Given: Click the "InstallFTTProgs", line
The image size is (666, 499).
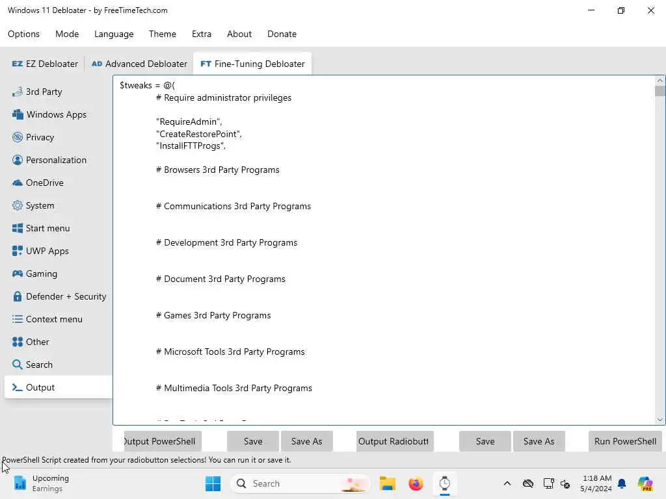Looking at the screenshot, I should click(x=191, y=146).
